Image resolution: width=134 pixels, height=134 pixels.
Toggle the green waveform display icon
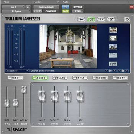pos(91,19)
